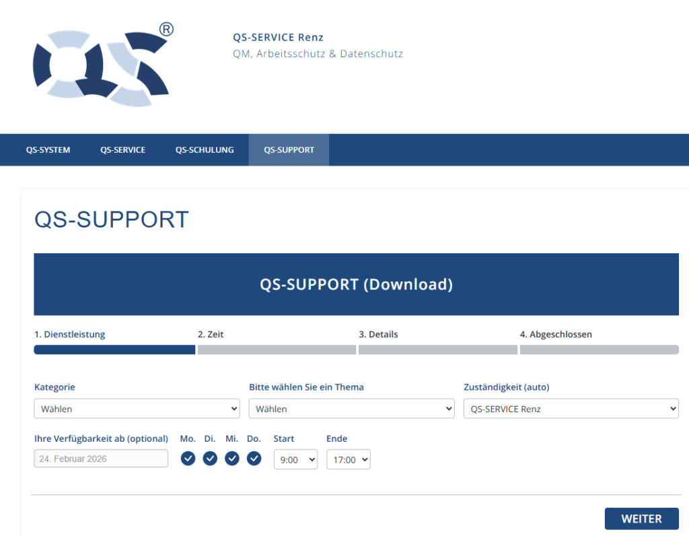689x536 pixels.
Task: Change the Start time dropdown
Action: (295, 460)
